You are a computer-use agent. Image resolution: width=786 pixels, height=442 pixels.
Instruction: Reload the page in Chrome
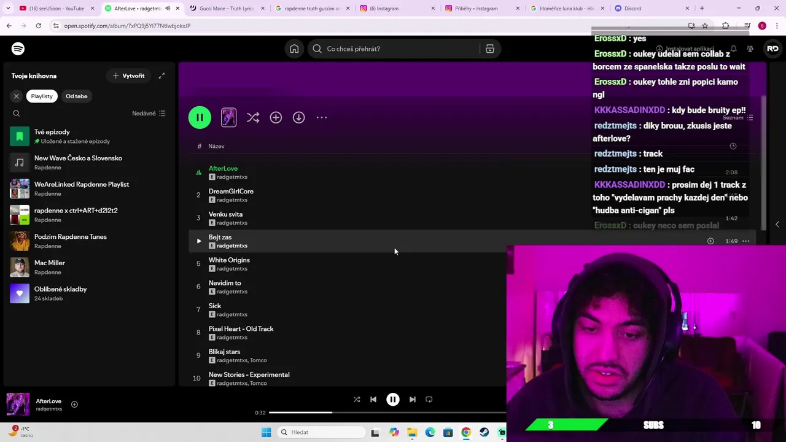pos(38,26)
